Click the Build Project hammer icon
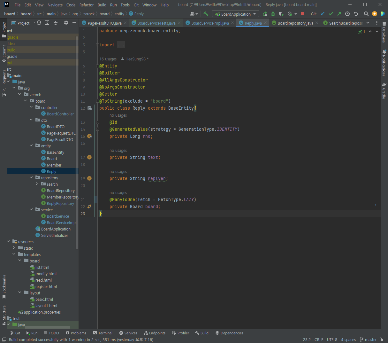The height and width of the screenshot is (343, 388). 206,14
